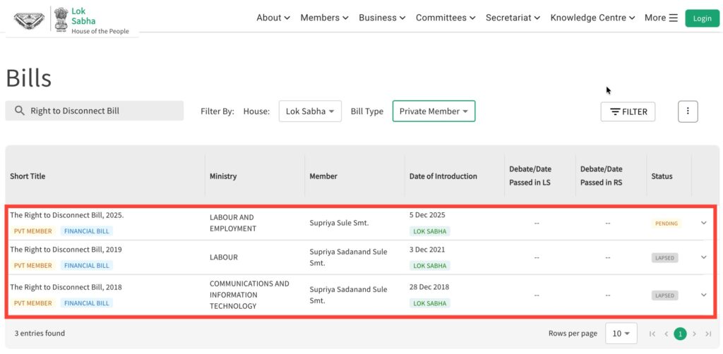723x354 pixels.
Task: Go to the previous page arrow
Action: pyautogui.click(x=665, y=334)
